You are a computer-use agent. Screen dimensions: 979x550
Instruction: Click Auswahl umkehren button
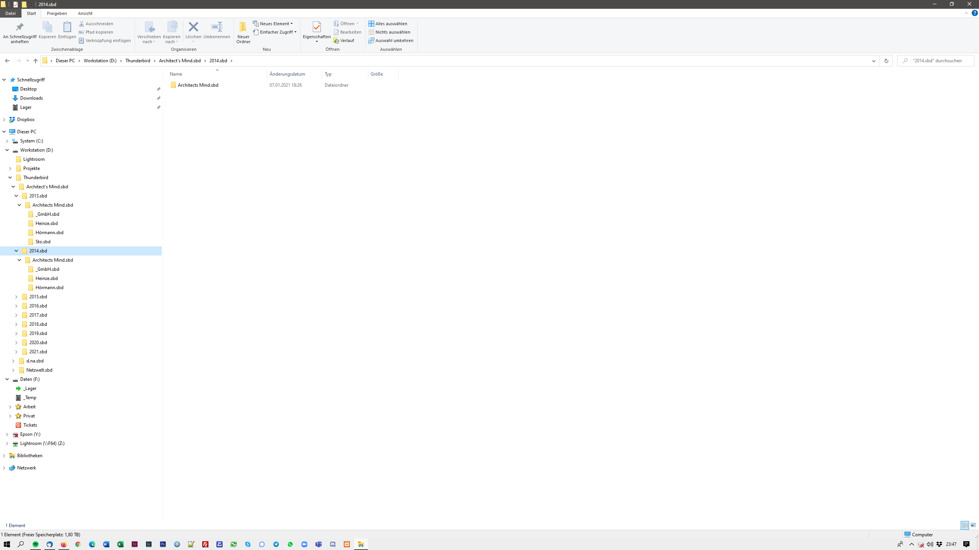coord(391,40)
